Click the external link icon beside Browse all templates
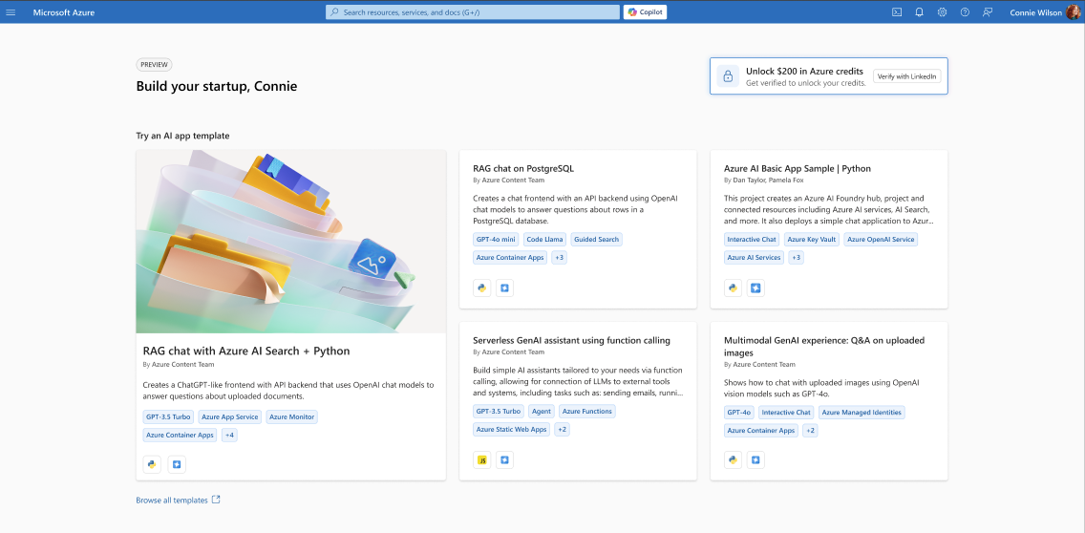The width and height of the screenshot is (1085, 533). [x=216, y=500]
